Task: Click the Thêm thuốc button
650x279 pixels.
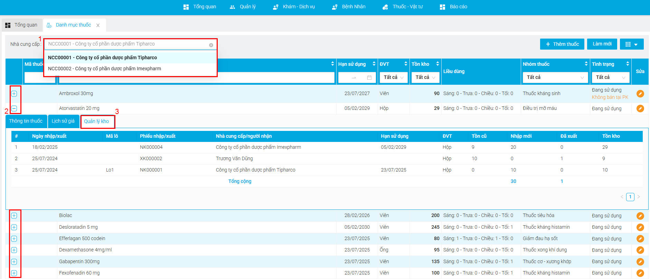Action: [x=562, y=44]
